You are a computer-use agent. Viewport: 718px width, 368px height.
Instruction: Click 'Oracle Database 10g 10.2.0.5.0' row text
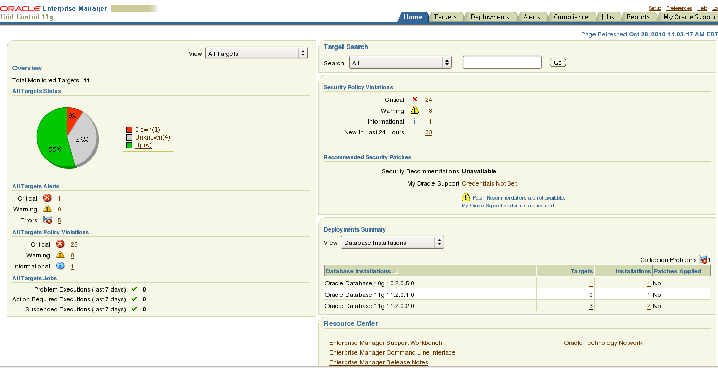369,283
